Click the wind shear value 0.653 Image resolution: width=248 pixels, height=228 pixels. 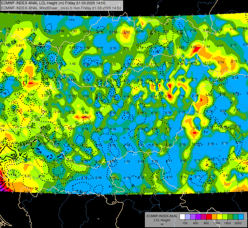87,32
